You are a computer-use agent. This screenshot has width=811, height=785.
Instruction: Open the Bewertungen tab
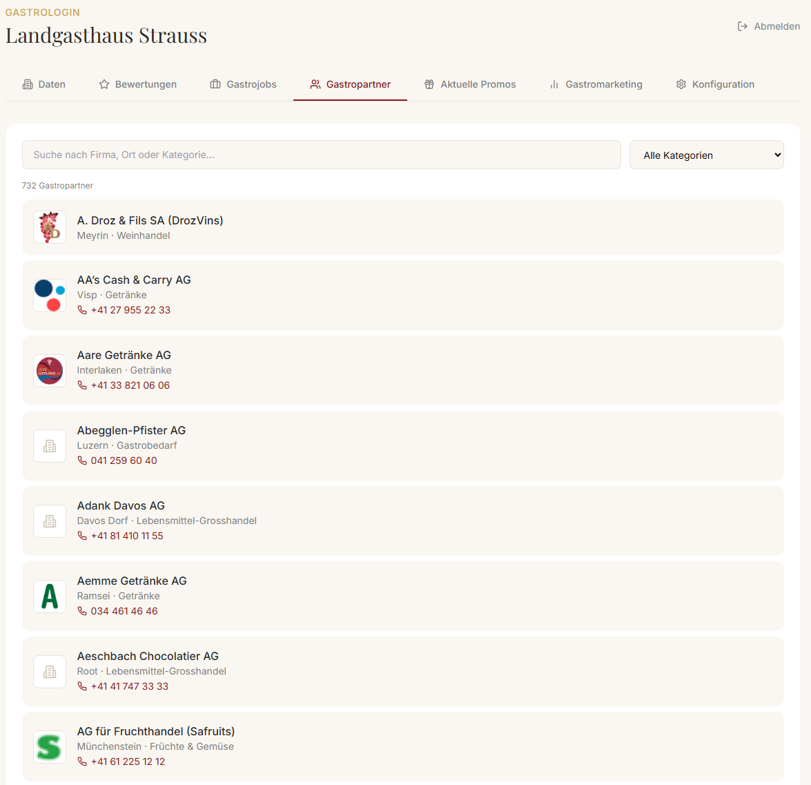(137, 84)
